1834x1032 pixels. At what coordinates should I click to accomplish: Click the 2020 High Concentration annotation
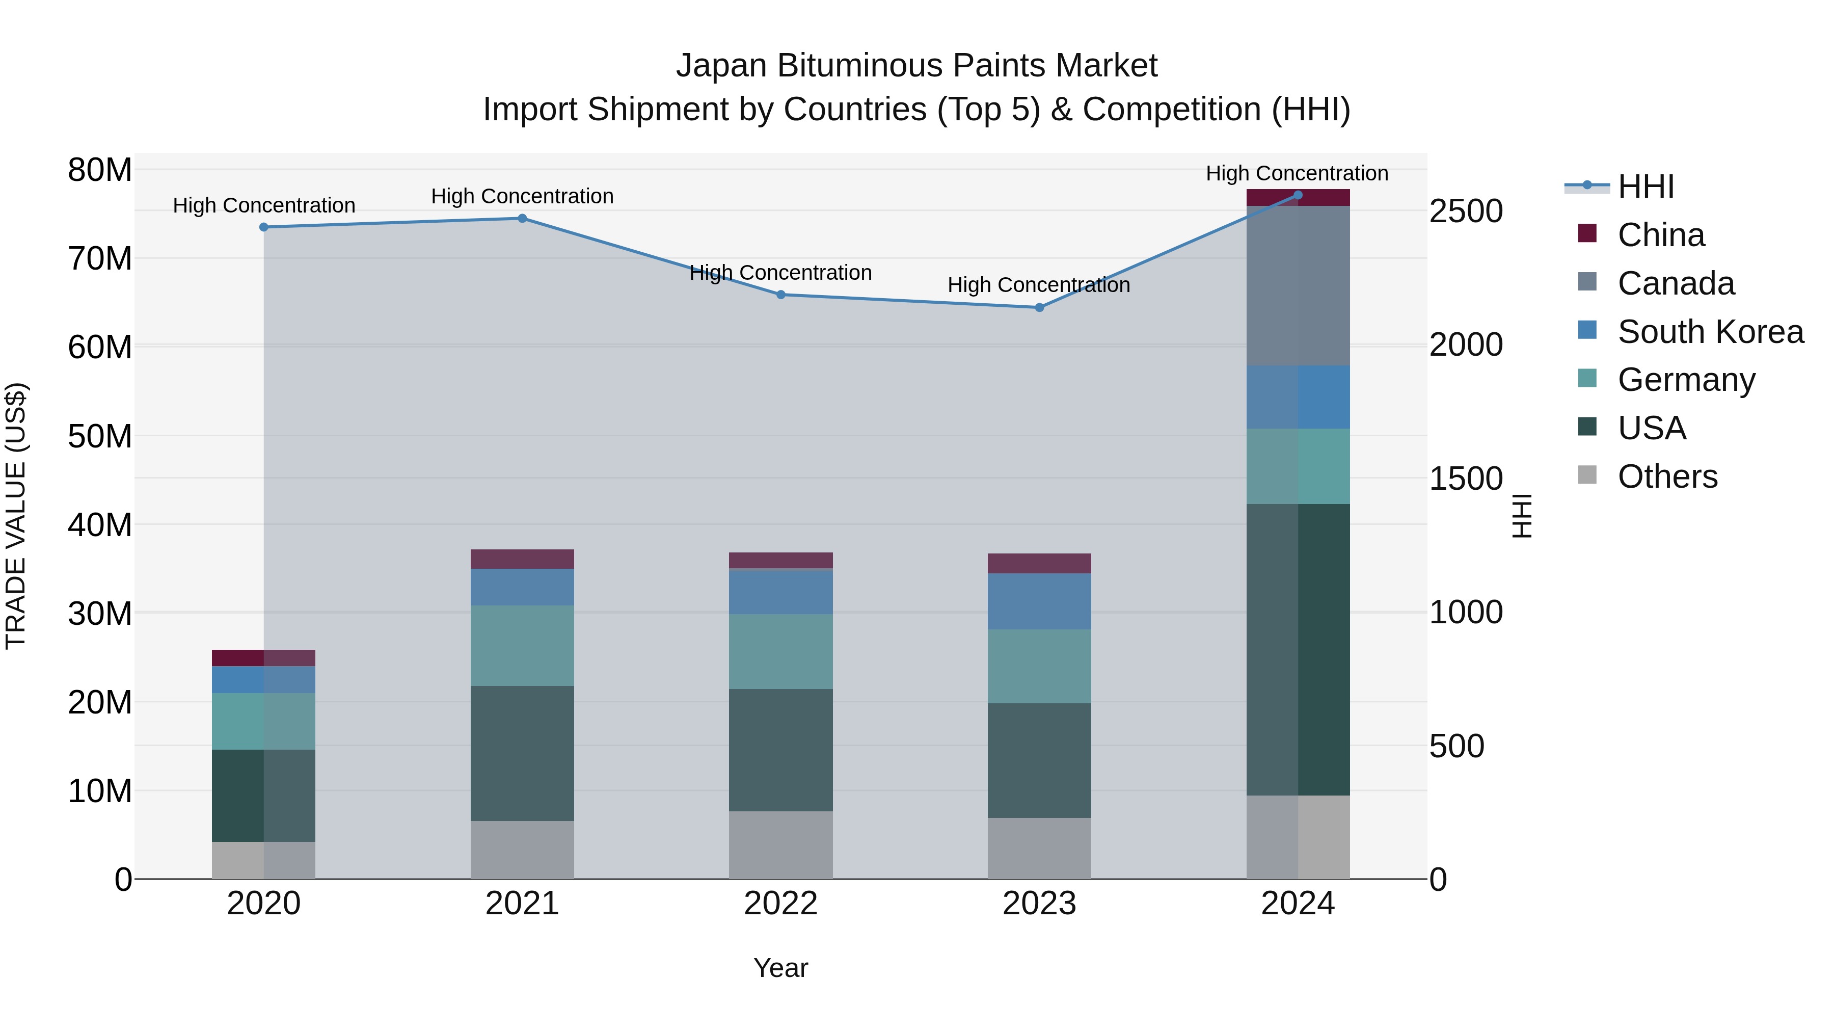(263, 205)
